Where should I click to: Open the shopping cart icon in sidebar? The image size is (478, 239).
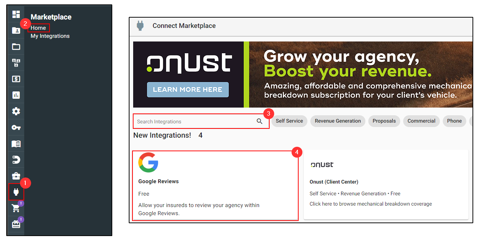click(16, 209)
